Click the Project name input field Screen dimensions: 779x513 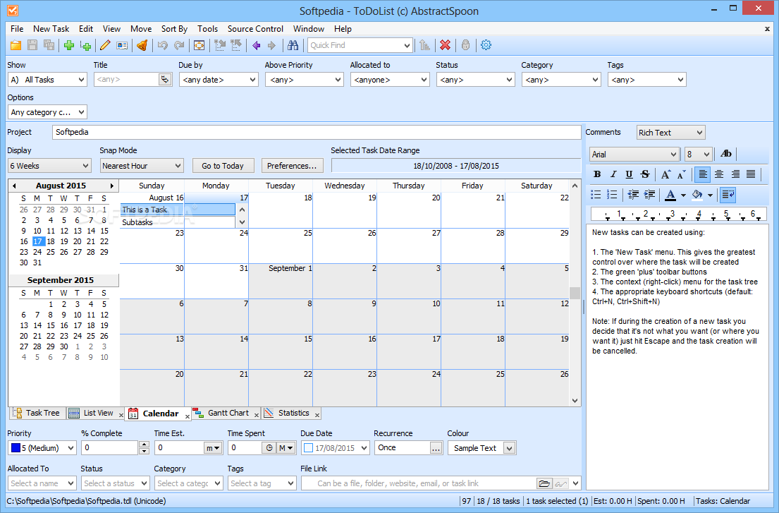pyautogui.click(x=317, y=132)
